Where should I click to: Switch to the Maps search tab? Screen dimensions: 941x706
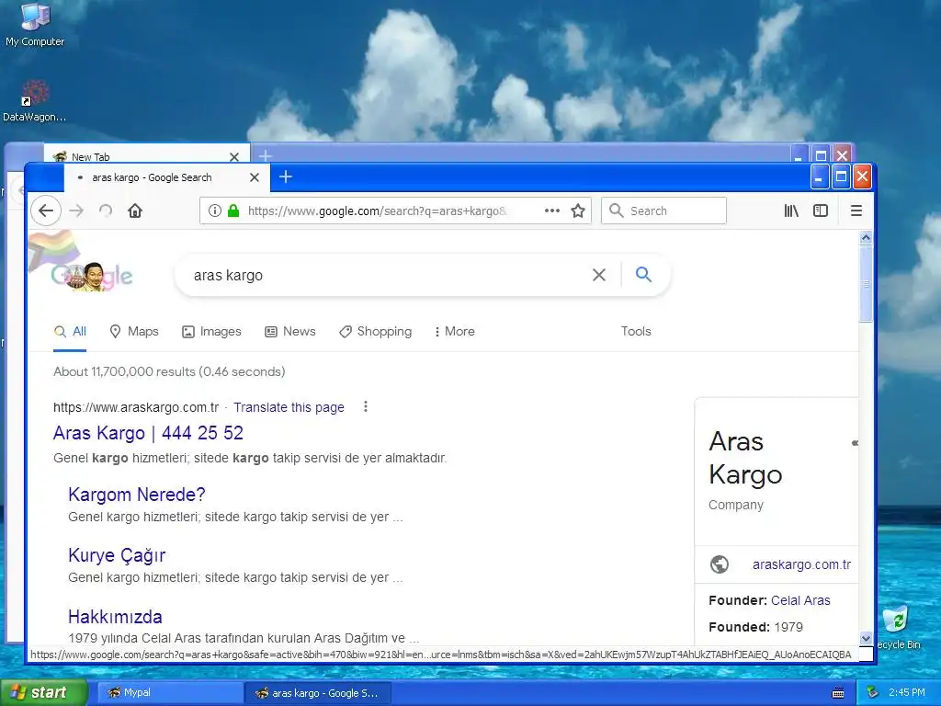click(134, 331)
